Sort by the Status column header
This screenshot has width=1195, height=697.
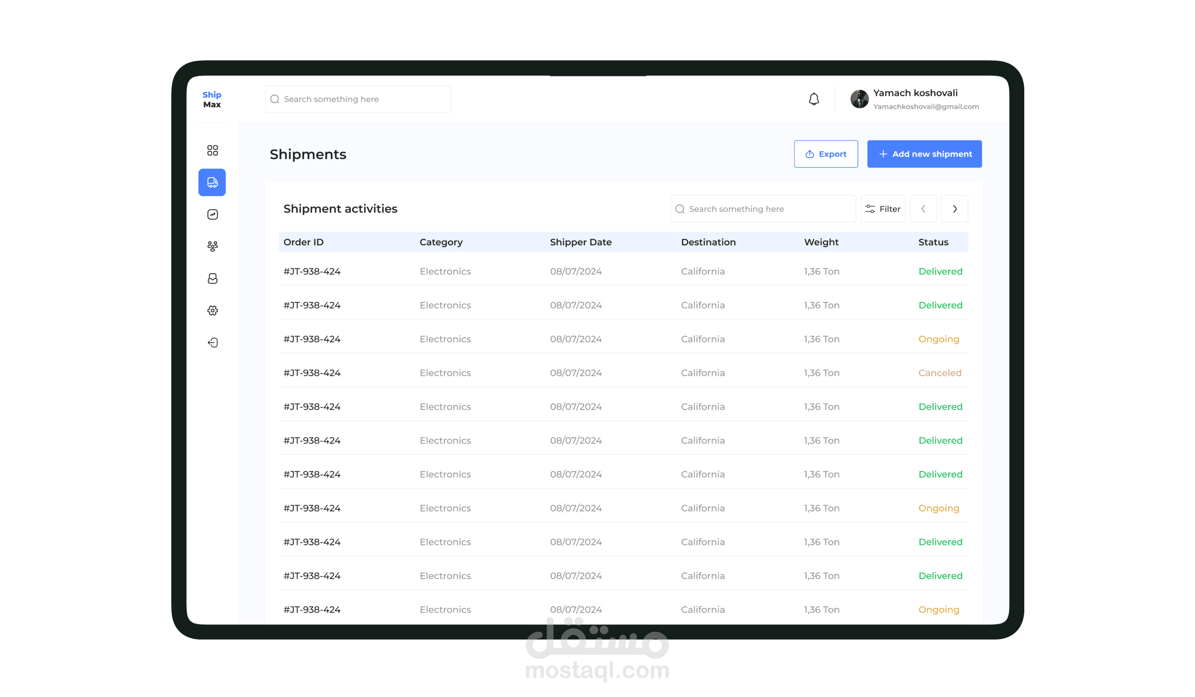[933, 242]
